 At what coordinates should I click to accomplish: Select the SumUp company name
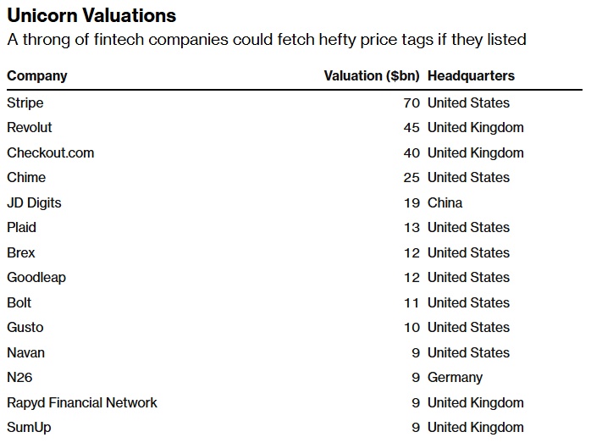coord(29,428)
